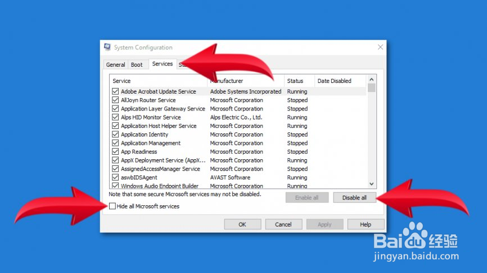Click Running status of Alps HID Monitor Service
487x273 pixels.
point(297,117)
